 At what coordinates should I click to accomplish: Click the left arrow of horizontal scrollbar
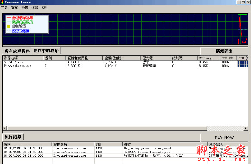tap(5, 128)
